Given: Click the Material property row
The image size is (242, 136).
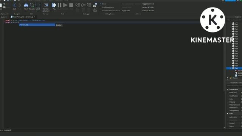Looking at the screenshot, I should coord(234,102).
